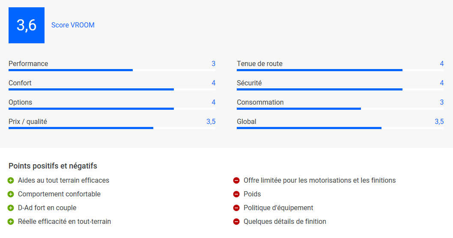Viewport: 453px width, 238px height.
Task: Click the Global score value 3,5
Action: pos(439,121)
